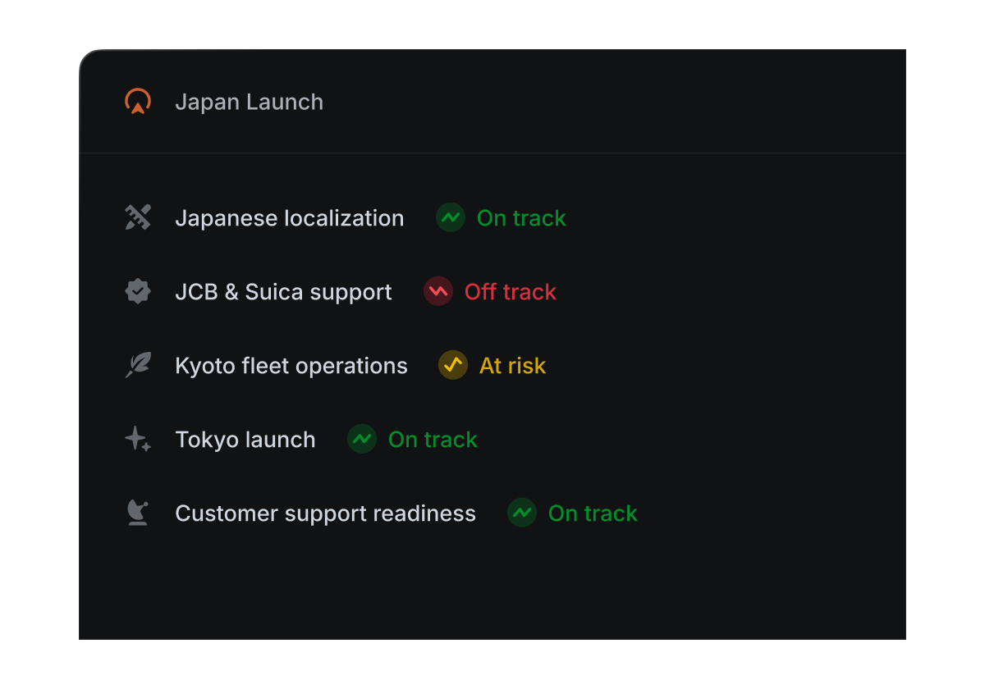Click the At risk status label

[x=512, y=366]
